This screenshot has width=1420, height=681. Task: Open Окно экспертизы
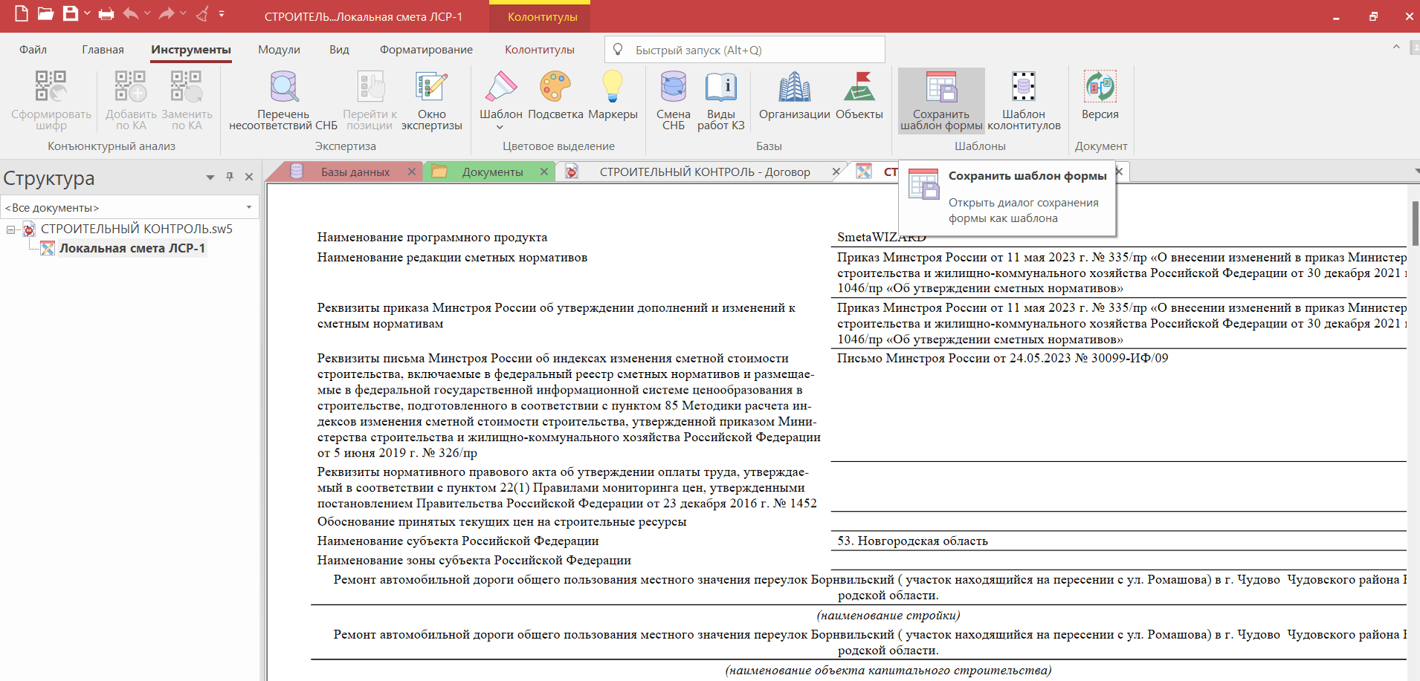point(432,100)
